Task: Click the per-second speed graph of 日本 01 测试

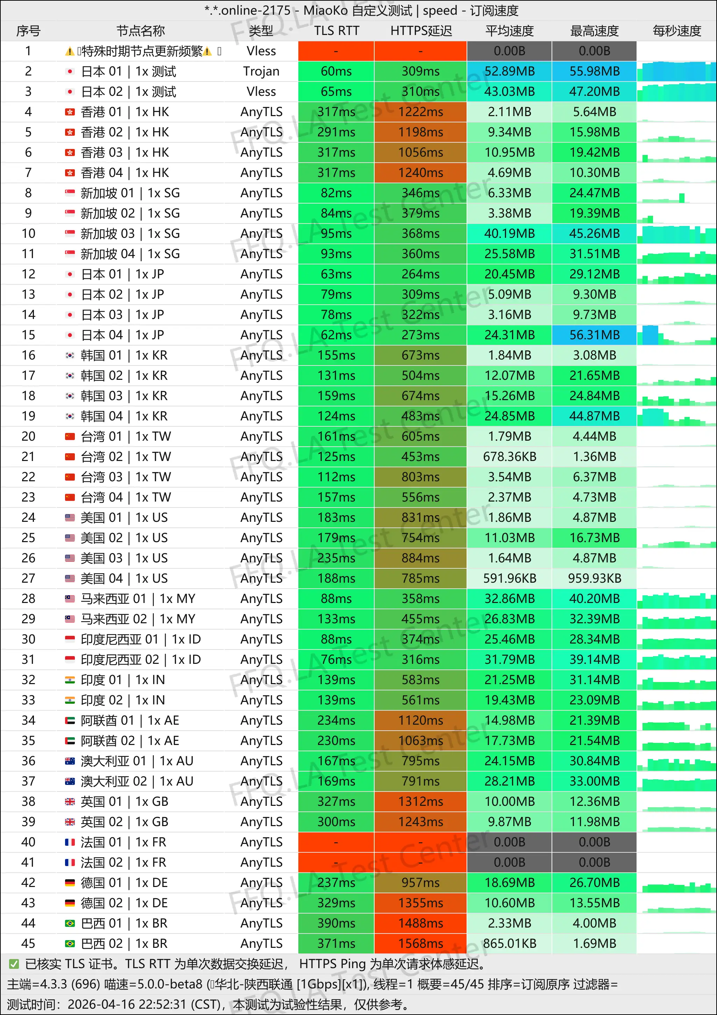Action: pyautogui.click(x=677, y=72)
